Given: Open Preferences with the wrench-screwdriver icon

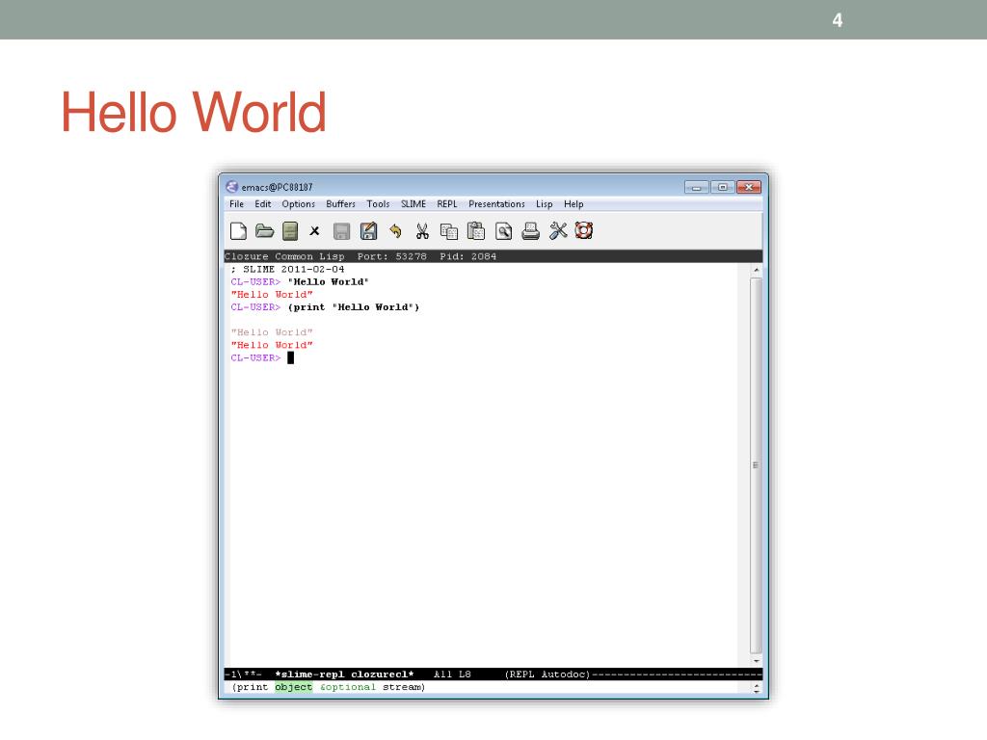Looking at the screenshot, I should [x=558, y=231].
